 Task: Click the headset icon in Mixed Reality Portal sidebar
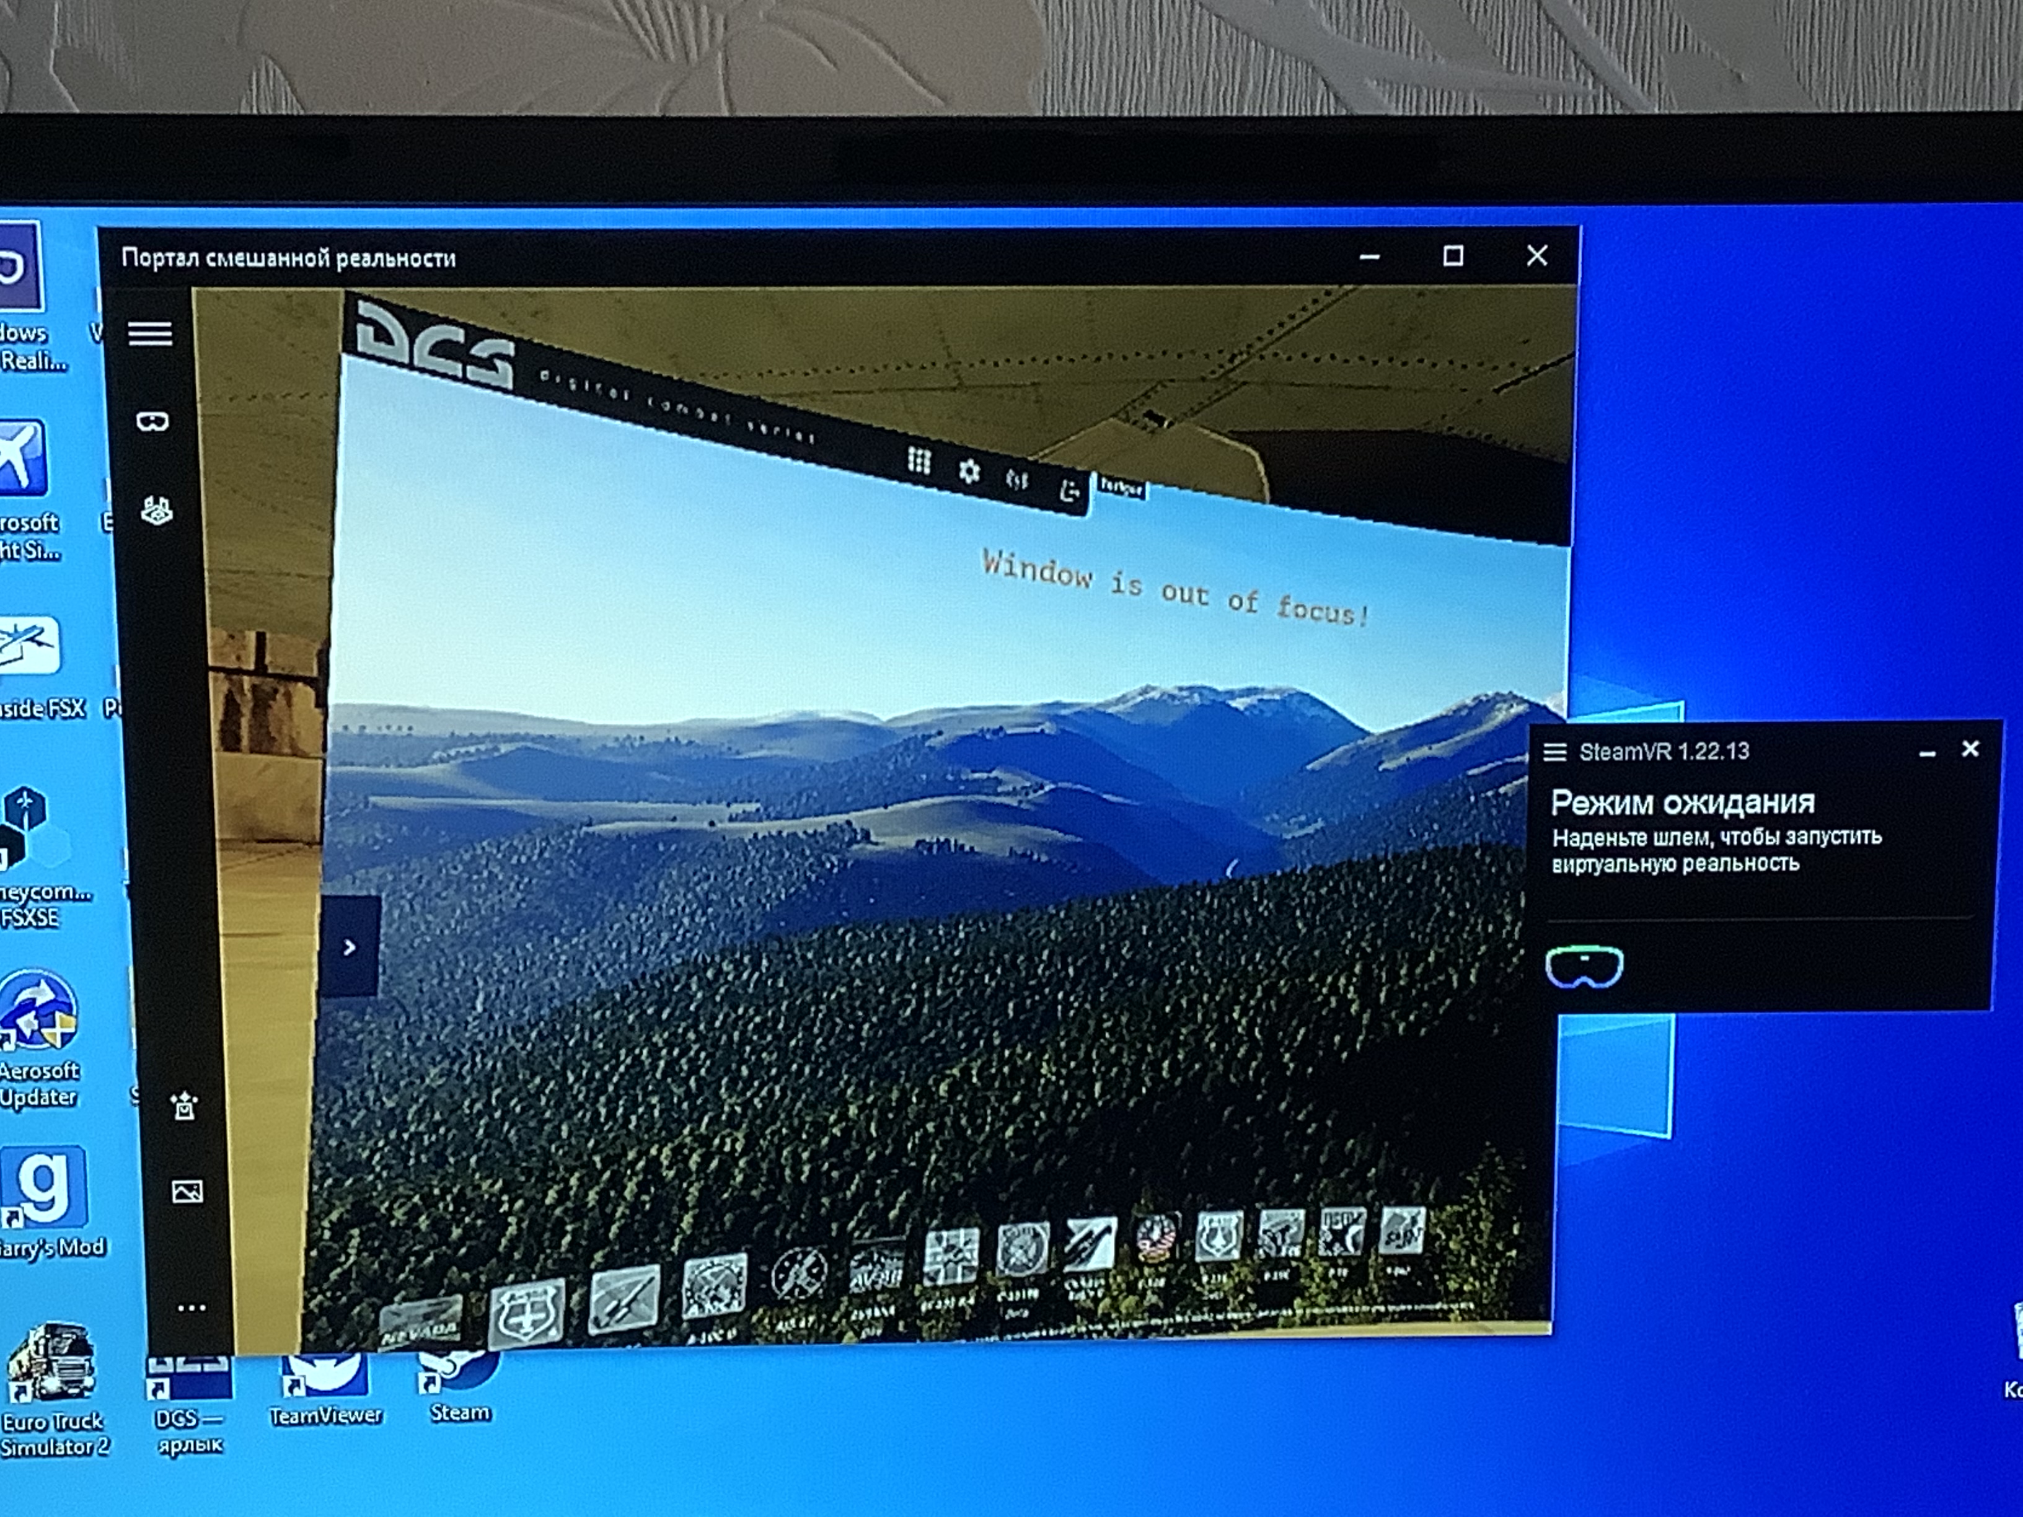(152, 421)
